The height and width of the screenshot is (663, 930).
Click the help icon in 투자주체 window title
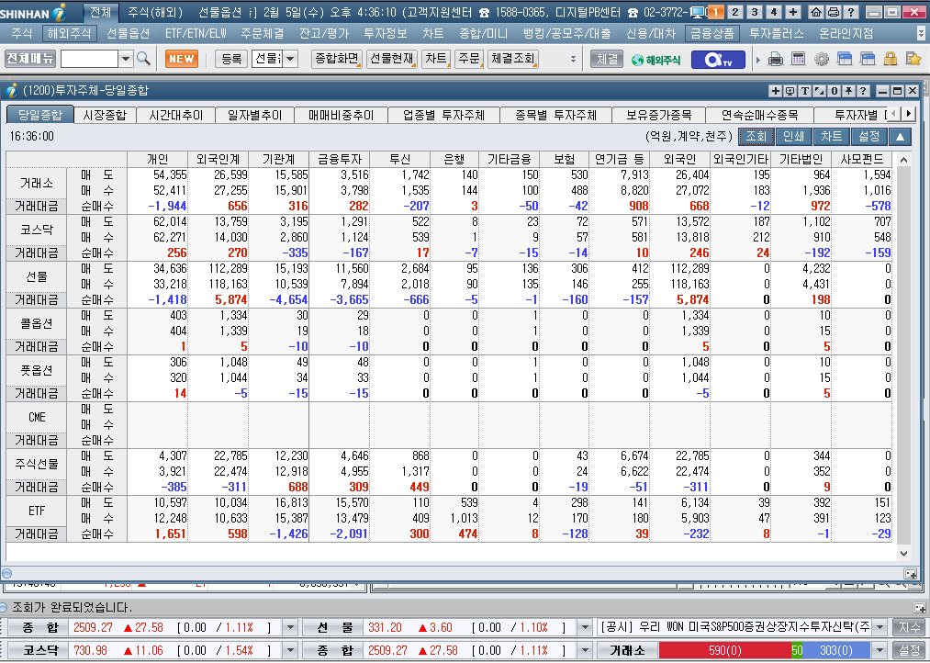tap(863, 91)
